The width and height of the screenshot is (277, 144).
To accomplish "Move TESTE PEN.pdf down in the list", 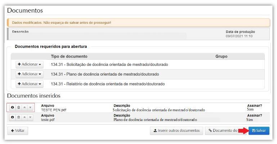I will pyautogui.click(x=30, y=107).
